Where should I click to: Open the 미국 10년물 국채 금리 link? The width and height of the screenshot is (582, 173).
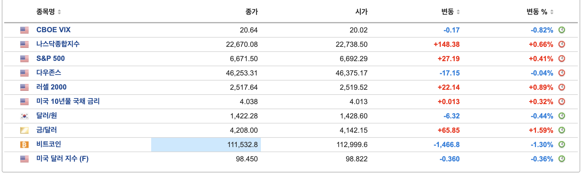(x=68, y=101)
